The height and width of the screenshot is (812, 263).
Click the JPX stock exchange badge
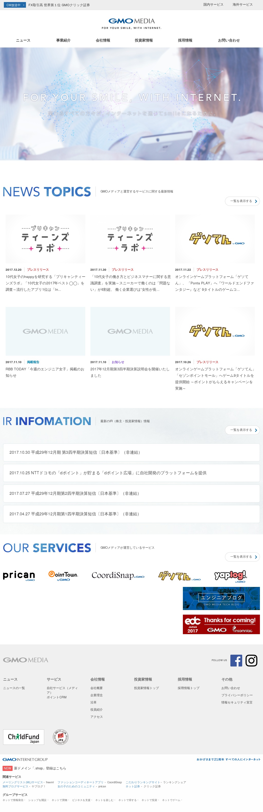[61, 737]
